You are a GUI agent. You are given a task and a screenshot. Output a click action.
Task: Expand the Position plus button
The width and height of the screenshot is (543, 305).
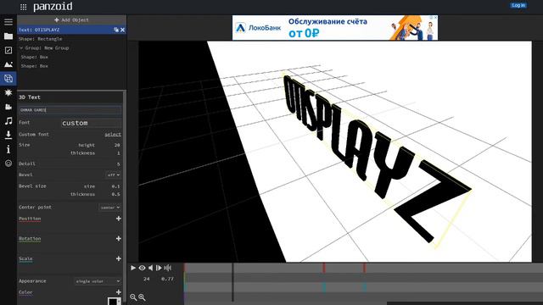click(x=119, y=219)
